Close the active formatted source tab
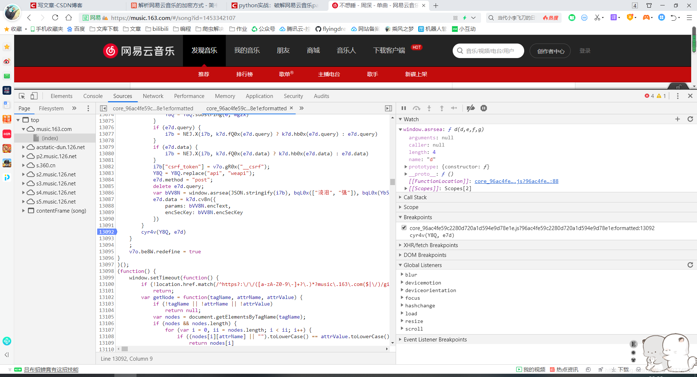The image size is (697, 377). click(x=291, y=108)
